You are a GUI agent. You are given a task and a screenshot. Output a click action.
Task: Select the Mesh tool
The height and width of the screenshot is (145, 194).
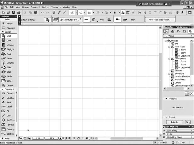(9, 76)
